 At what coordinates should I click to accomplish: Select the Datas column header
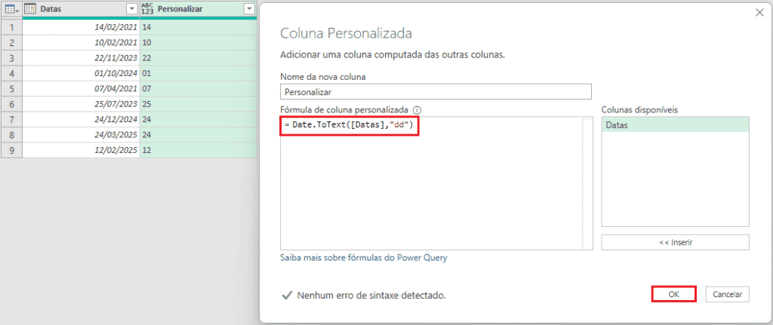(82, 9)
